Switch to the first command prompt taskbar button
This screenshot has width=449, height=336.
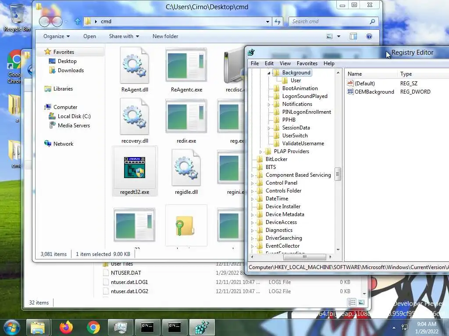147,327
